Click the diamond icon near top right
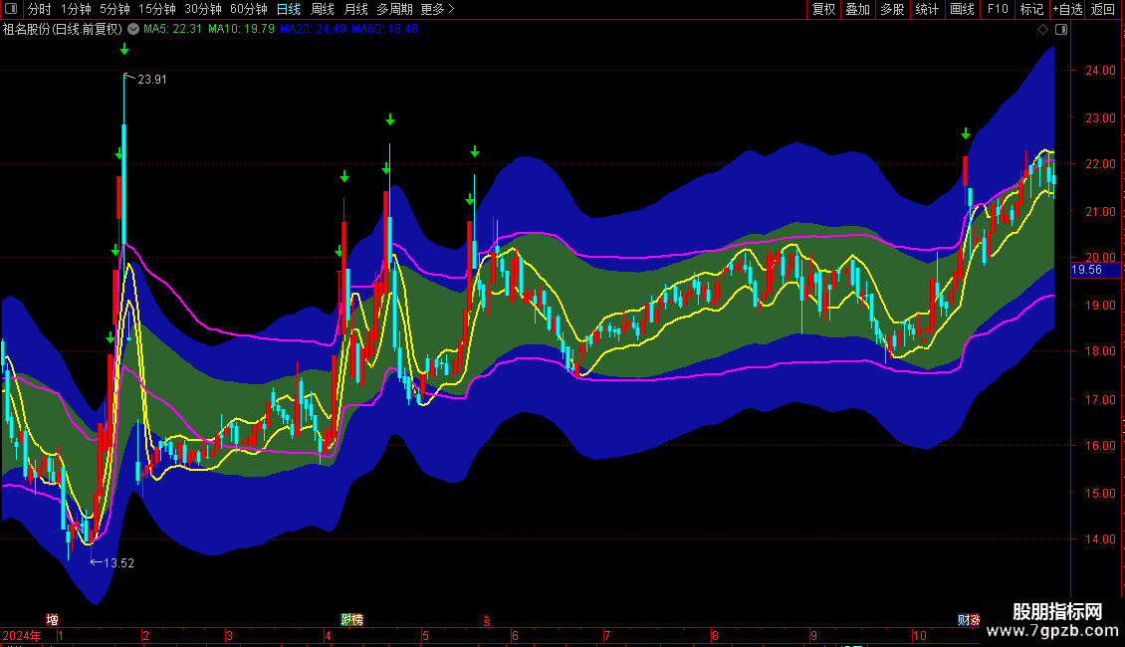The height and width of the screenshot is (647, 1125). 1042,29
